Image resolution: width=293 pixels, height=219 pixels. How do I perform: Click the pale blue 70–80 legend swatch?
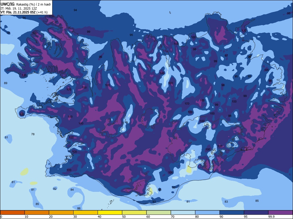[183, 213]
